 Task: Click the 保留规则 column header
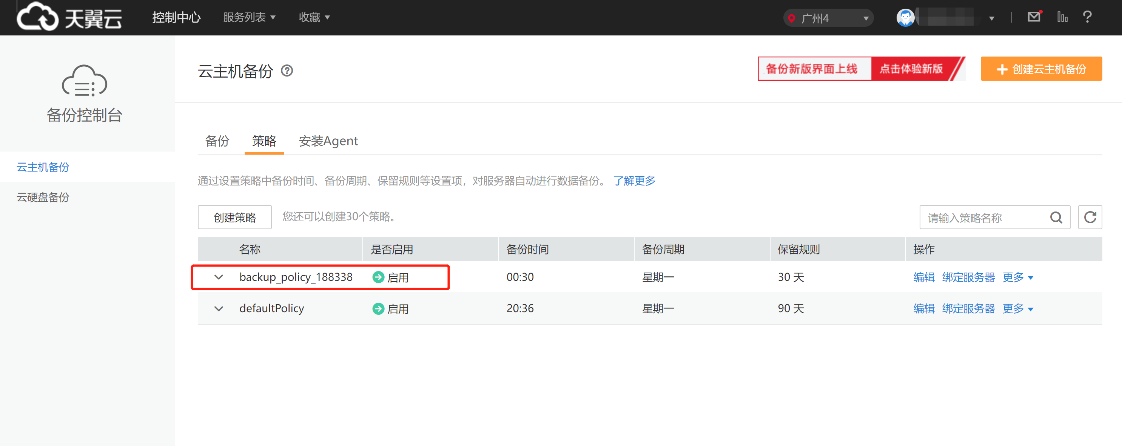[799, 249]
